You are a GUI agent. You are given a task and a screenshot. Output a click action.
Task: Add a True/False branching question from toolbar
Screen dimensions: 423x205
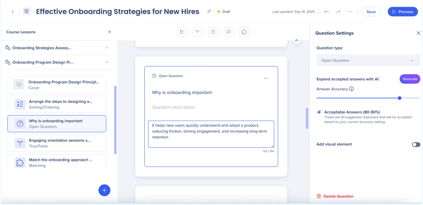coord(197,32)
